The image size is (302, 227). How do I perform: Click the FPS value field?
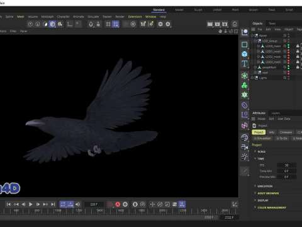(x=286, y=165)
